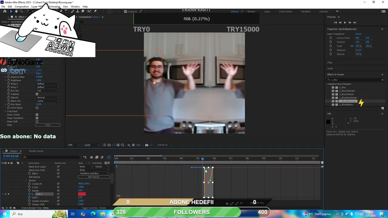The height and width of the screenshot is (218, 388).
Task: Open Microsoft Edge from the taskbar
Action: [93, 214]
